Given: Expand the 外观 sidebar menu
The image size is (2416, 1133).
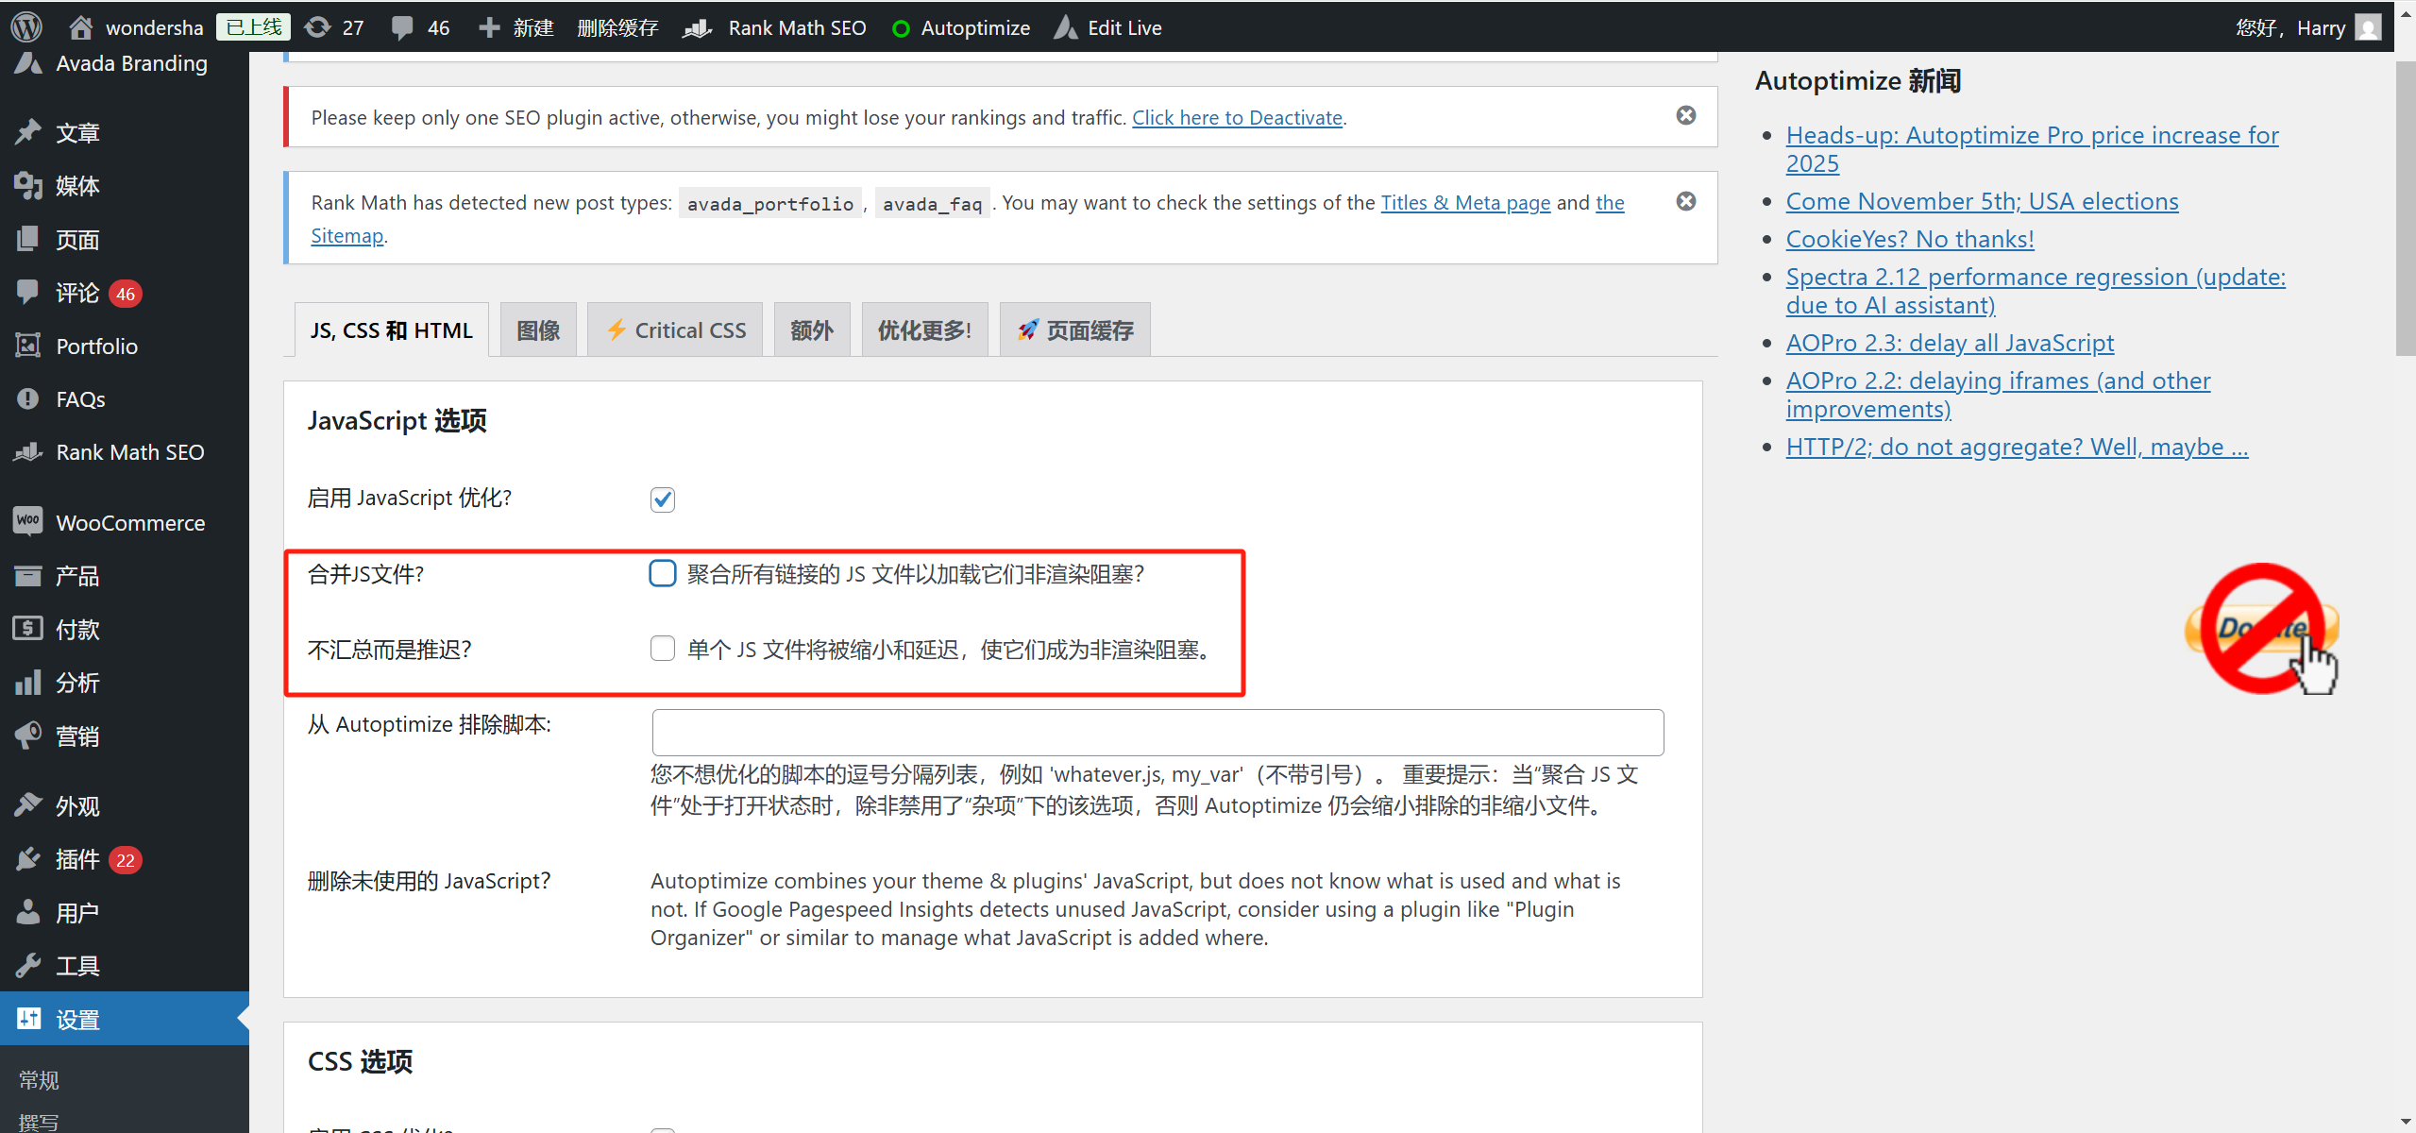Looking at the screenshot, I should click(x=78, y=805).
